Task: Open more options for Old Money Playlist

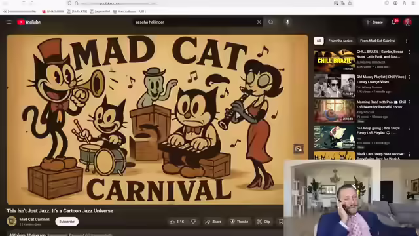Action: coord(409,77)
